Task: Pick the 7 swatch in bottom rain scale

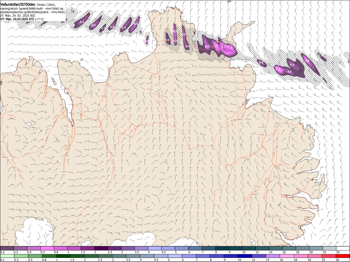Action: (x=202, y=256)
